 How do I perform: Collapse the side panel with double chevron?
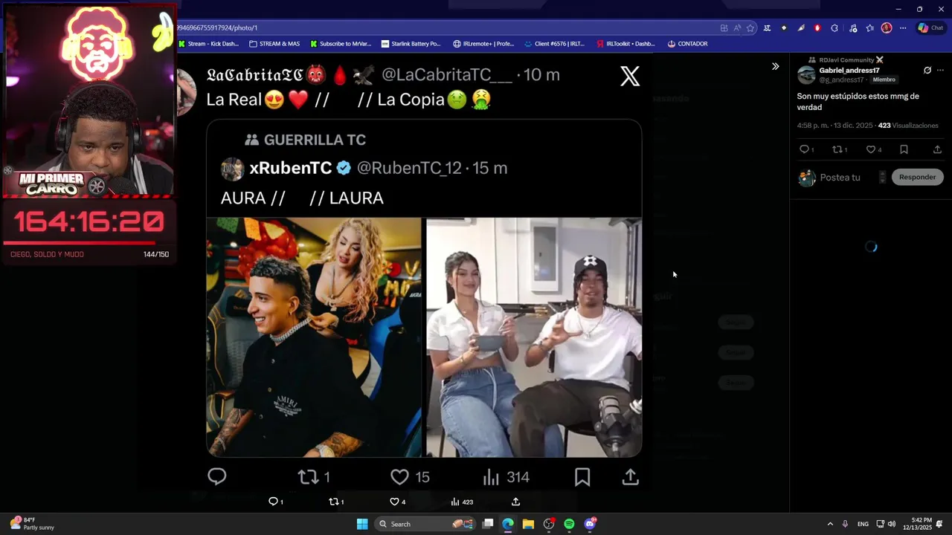tap(775, 66)
